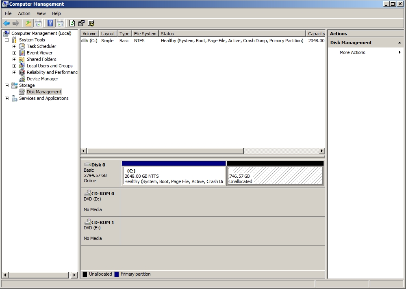Toggle the Show/Hide Action Pane toolbar button
The width and height of the screenshot is (406, 289).
pyautogui.click(x=60, y=24)
